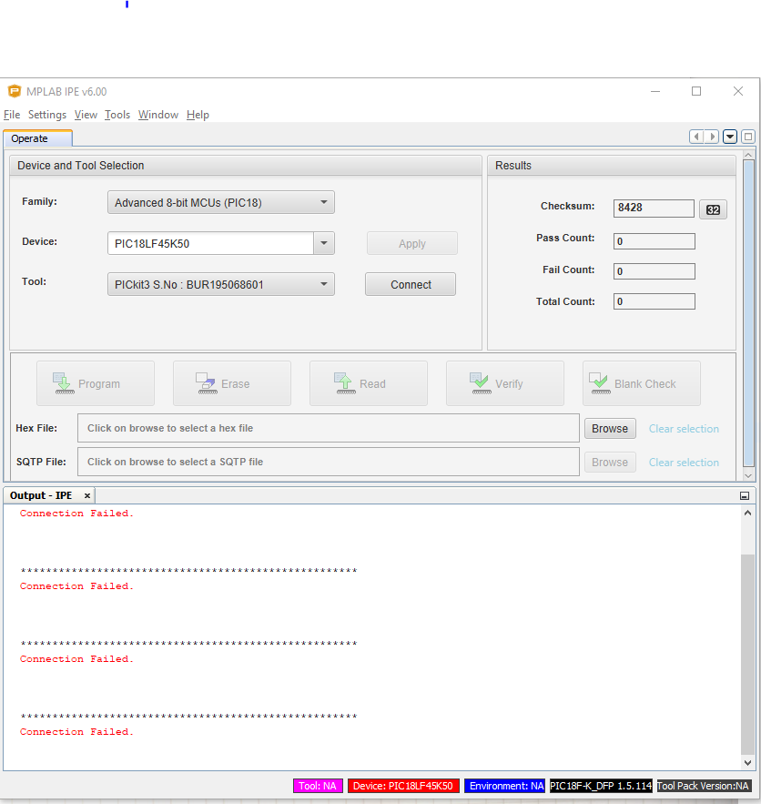Open the Settings menu
Image resolution: width=761 pixels, height=804 pixels.
click(47, 115)
